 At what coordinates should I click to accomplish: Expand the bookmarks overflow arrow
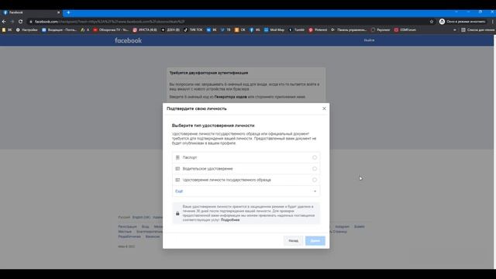pyautogui.click(x=455, y=29)
